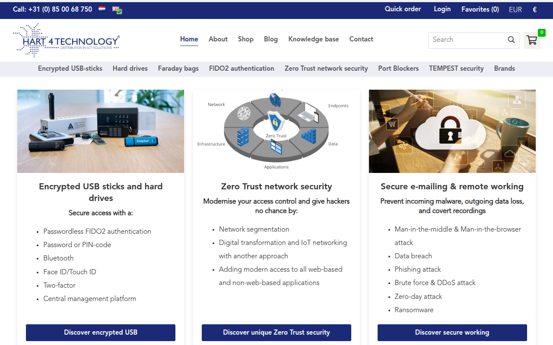Select TEMPEST security category

tap(456, 69)
